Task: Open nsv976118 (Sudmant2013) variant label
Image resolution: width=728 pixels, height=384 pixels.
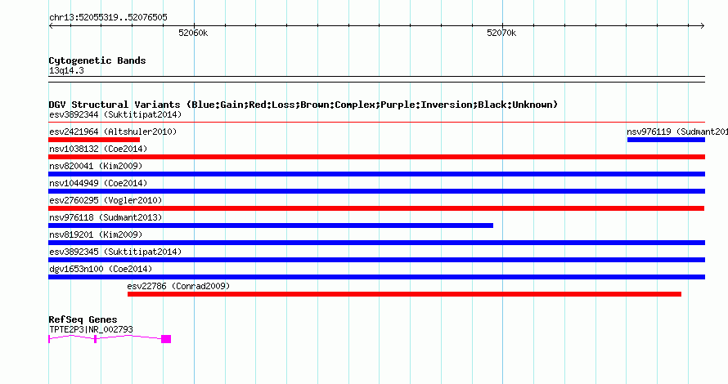Action: tap(106, 217)
